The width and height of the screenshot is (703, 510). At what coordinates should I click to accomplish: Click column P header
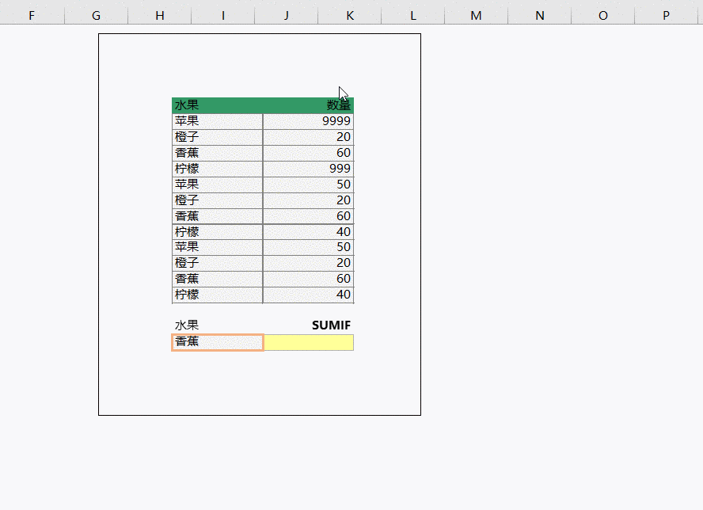[x=666, y=15]
